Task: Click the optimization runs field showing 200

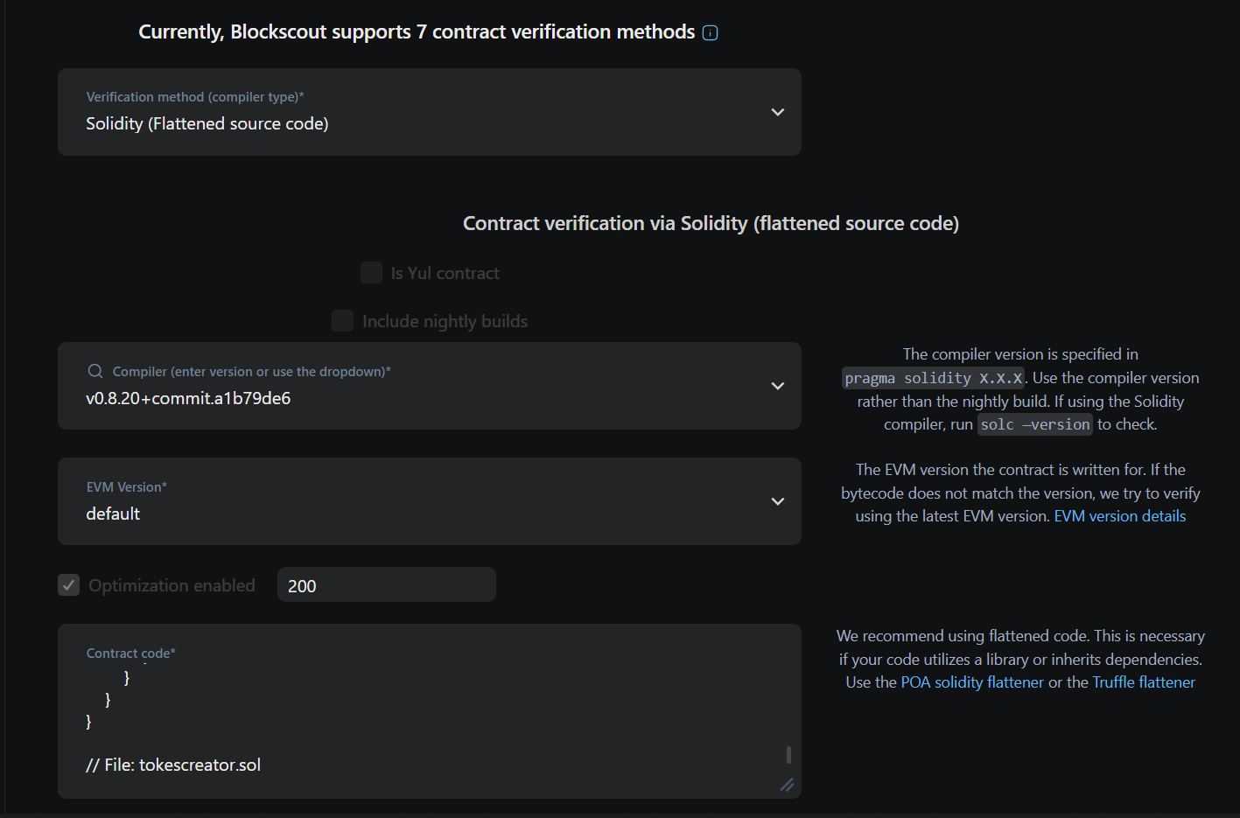Action: (387, 584)
